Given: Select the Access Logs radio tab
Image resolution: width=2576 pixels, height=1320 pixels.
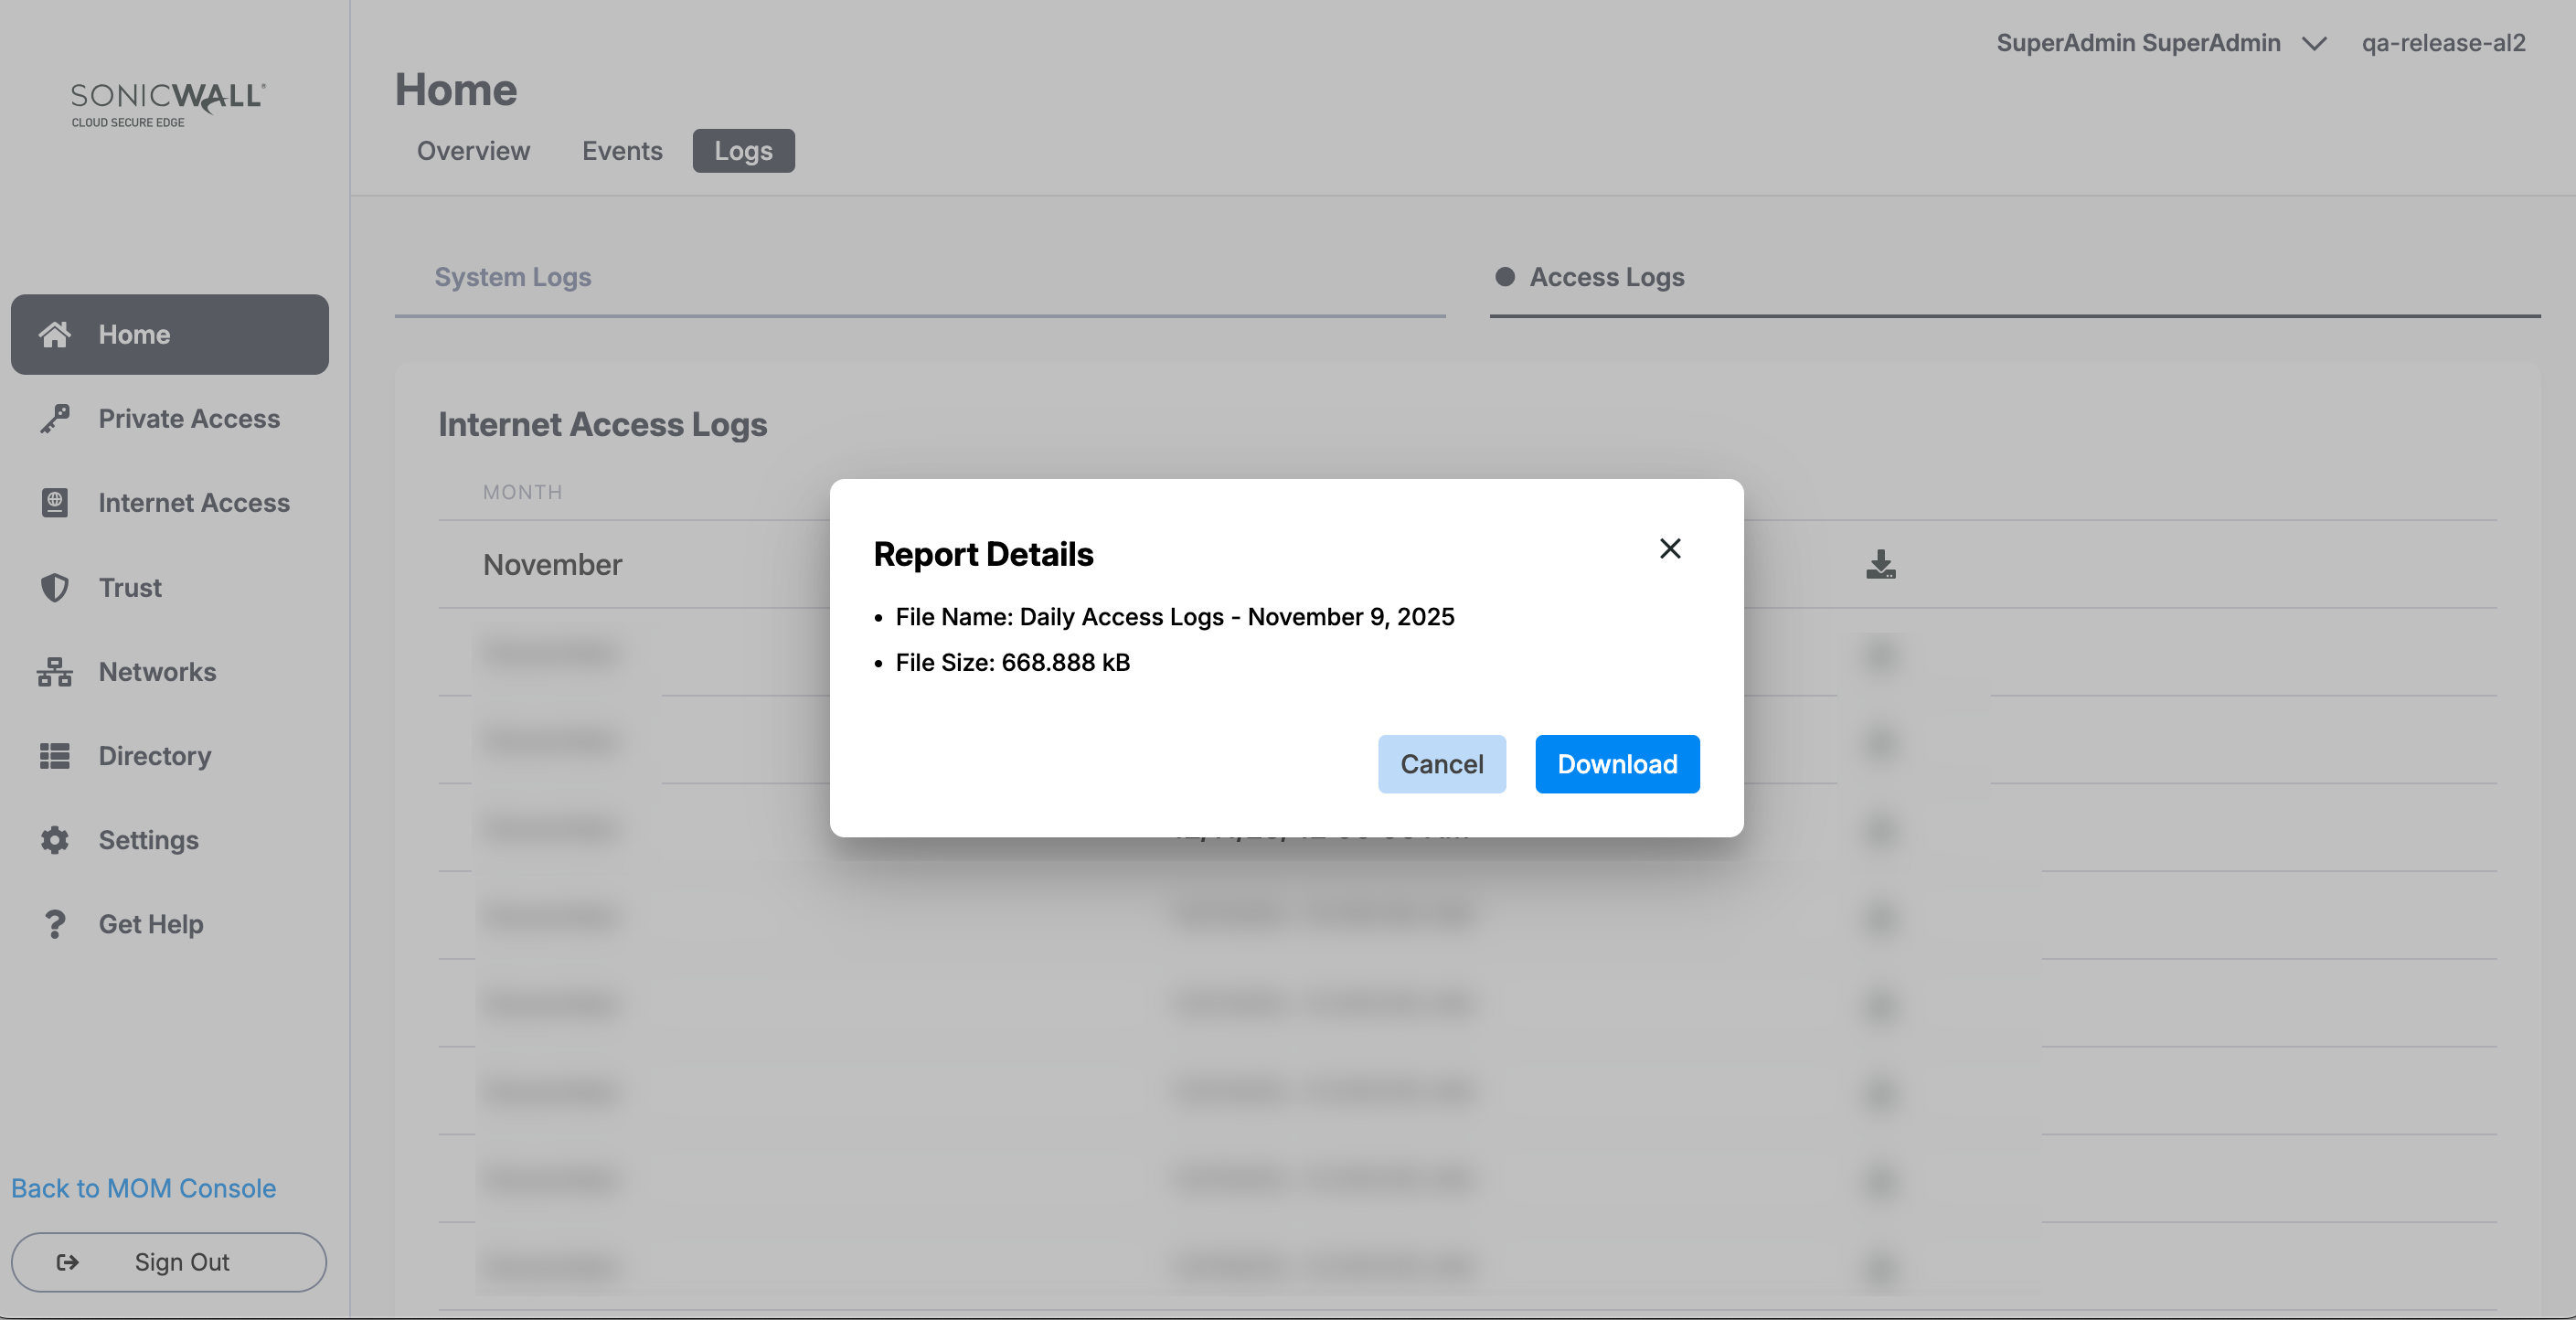Looking at the screenshot, I should pos(1505,277).
